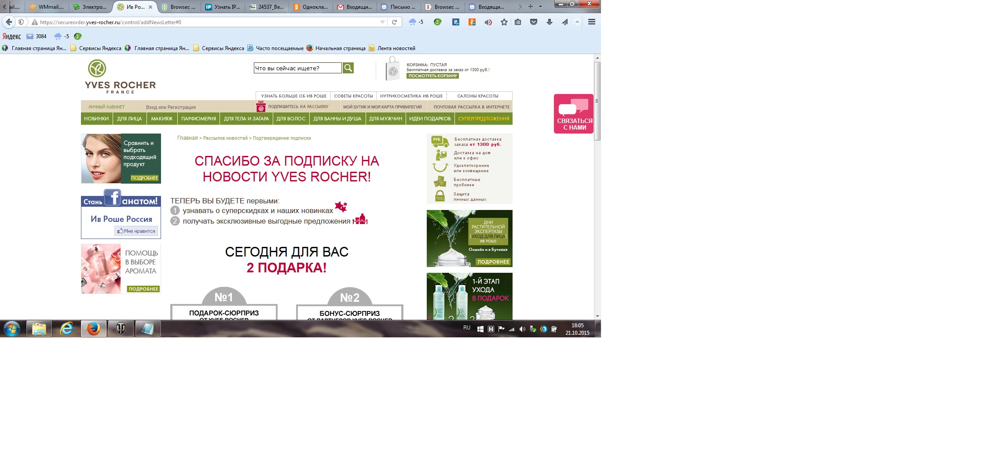Switch to the Письмо ... tab
Viewport: 1004px width, 463px height.
click(x=399, y=7)
